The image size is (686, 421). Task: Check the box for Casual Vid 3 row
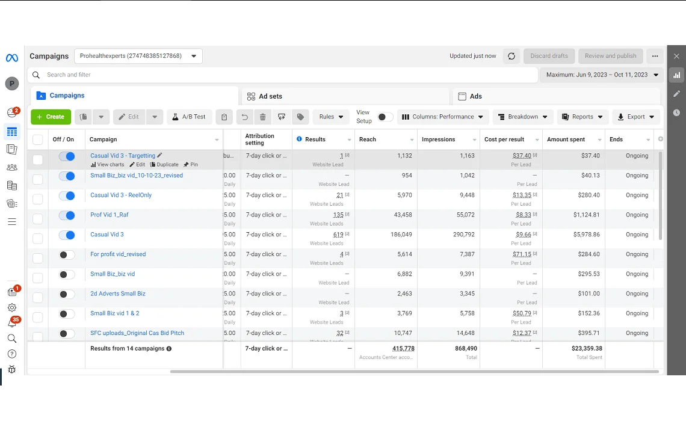[38, 239]
